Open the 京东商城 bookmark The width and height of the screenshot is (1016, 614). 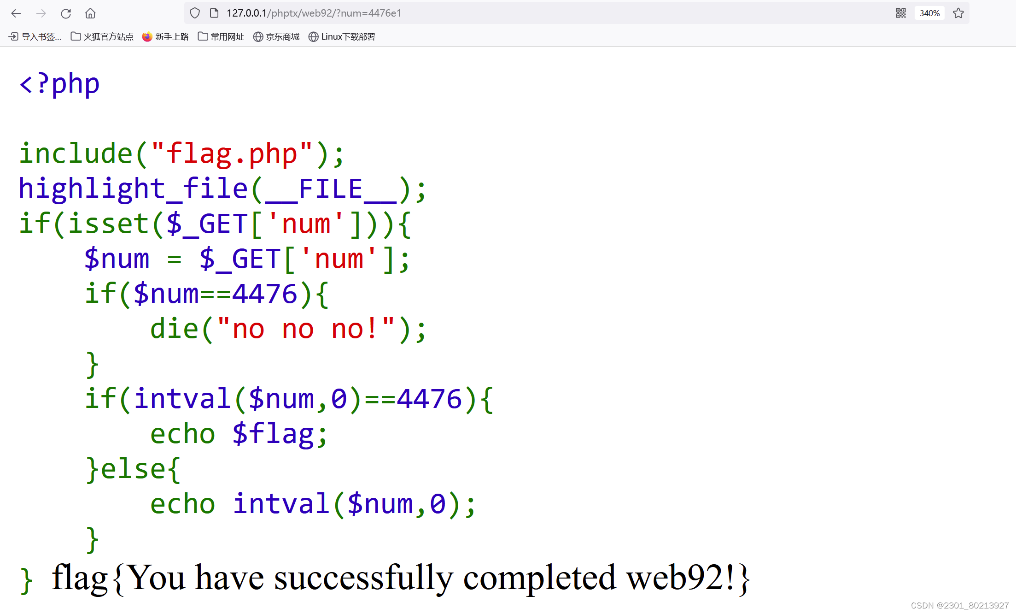[x=276, y=36]
